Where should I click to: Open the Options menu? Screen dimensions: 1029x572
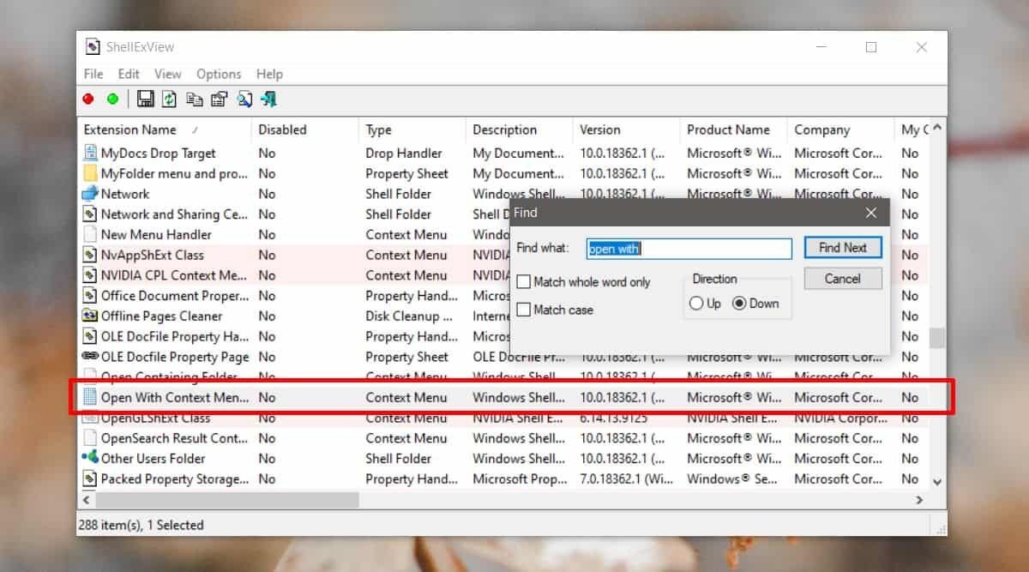[218, 74]
